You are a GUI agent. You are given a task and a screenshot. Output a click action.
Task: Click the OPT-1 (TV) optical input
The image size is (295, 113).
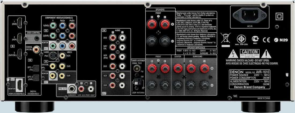[36, 69]
